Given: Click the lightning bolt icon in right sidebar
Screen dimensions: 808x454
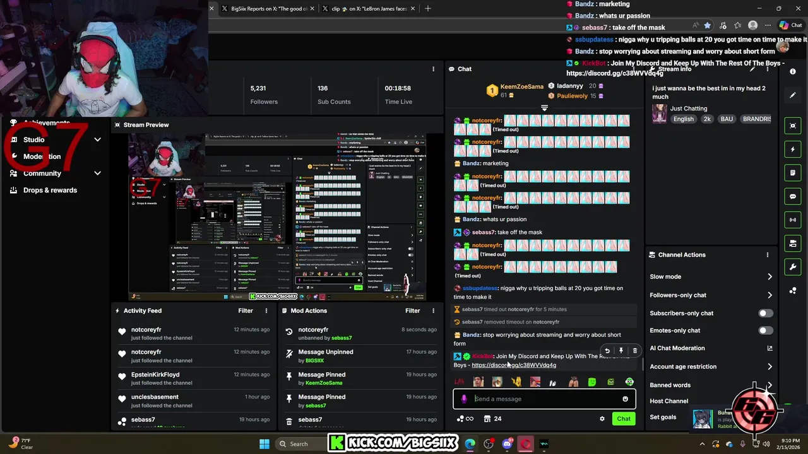Looking at the screenshot, I should (x=793, y=149).
